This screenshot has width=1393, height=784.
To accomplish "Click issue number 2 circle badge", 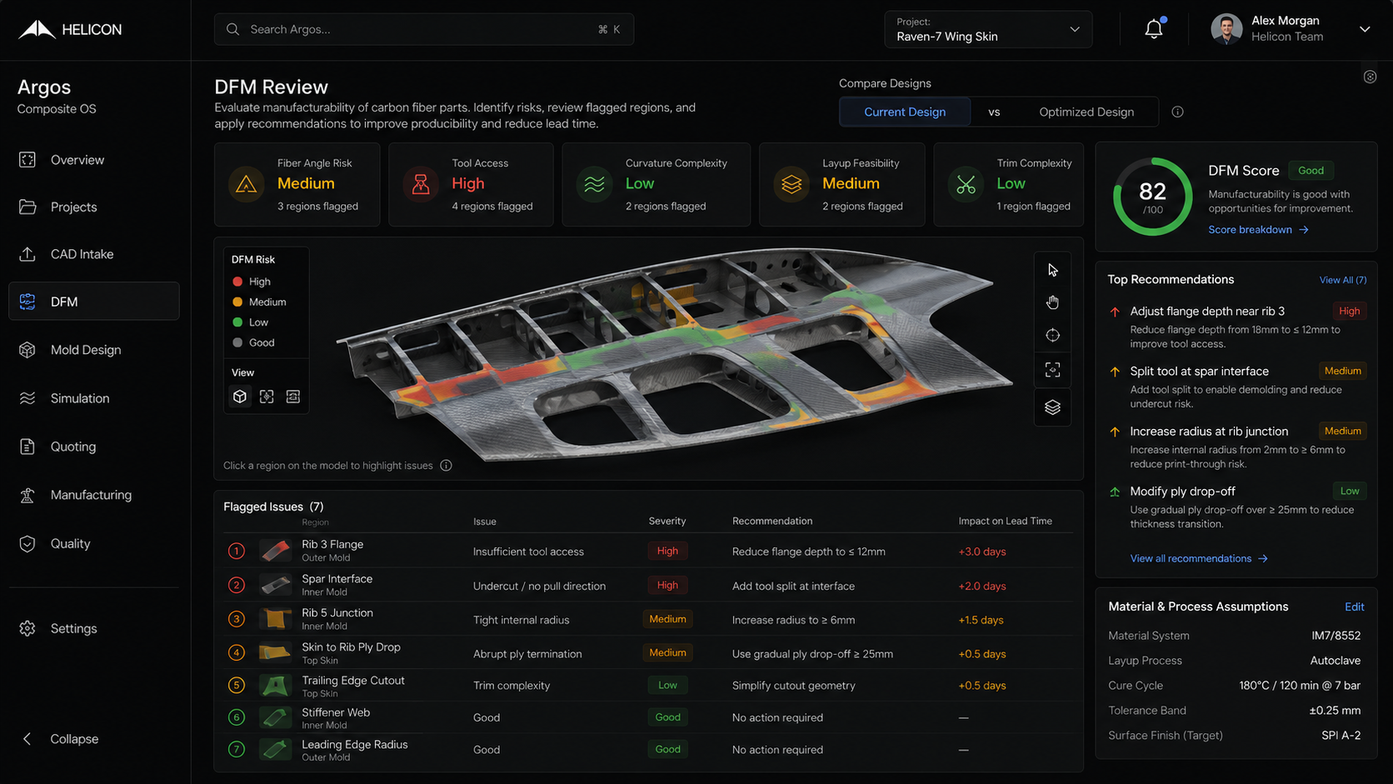I will click(x=237, y=585).
